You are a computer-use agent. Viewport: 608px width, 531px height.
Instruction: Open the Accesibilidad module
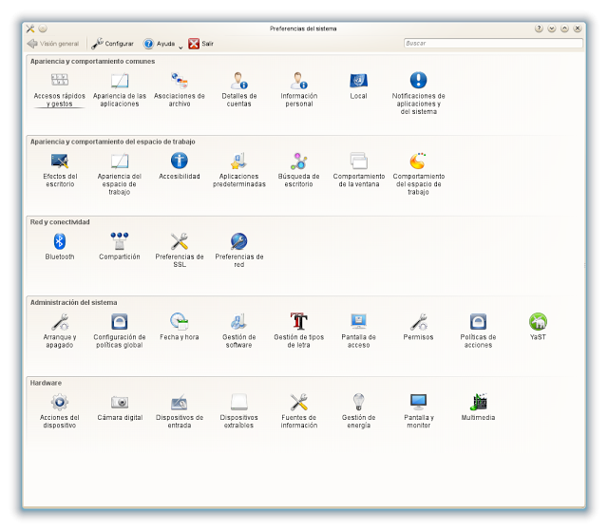(x=179, y=162)
